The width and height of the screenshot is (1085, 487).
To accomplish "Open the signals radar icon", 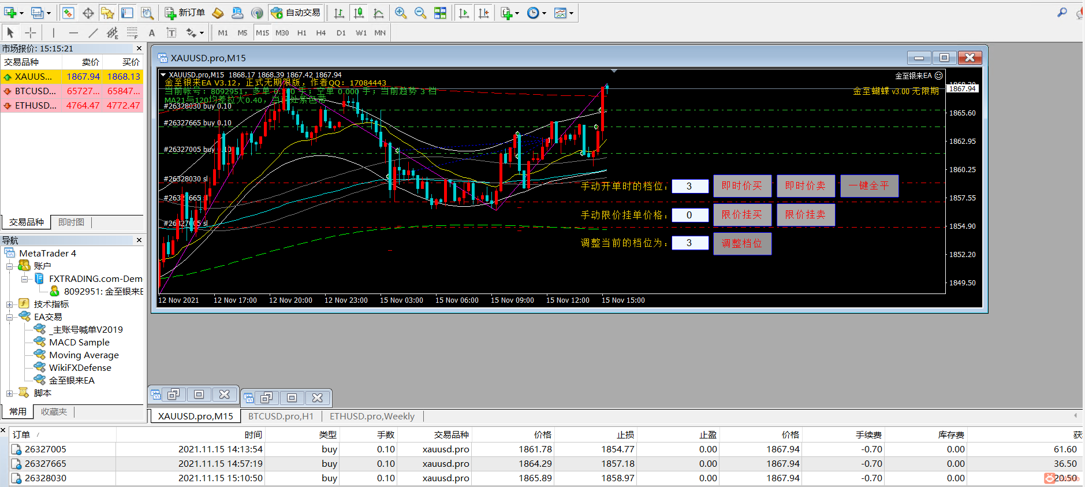I will tap(257, 13).
